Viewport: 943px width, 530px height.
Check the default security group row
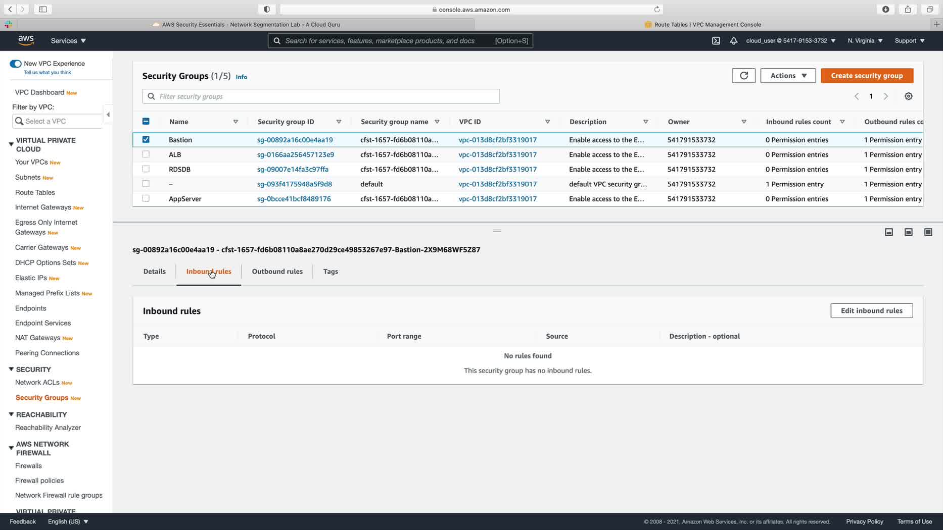click(146, 184)
